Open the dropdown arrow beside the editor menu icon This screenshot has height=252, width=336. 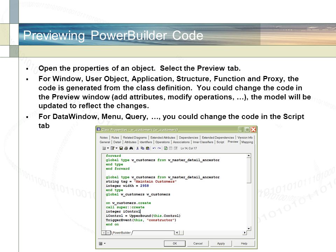tap(108, 148)
